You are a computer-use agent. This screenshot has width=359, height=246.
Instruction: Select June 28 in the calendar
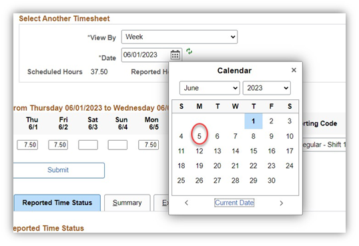point(235,181)
